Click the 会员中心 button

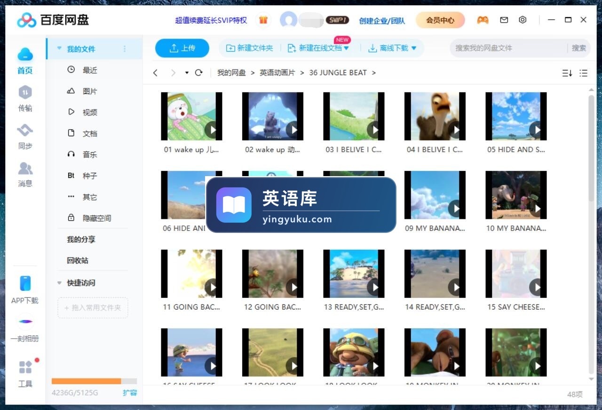[440, 20]
